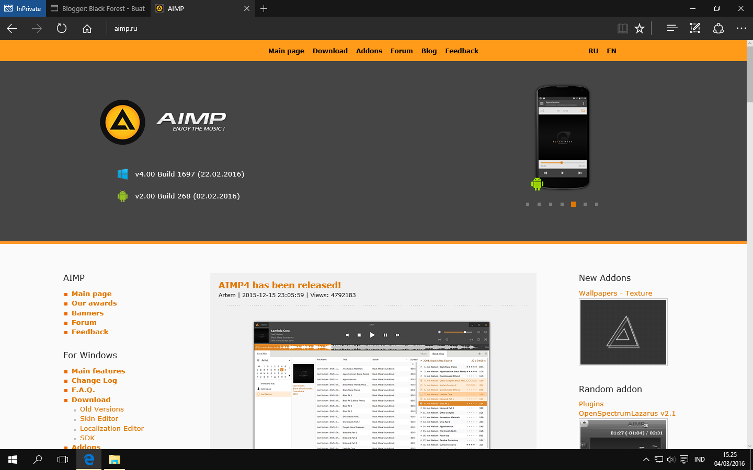Select the active orange slideshow dot
This screenshot has width=753, height=470.
tap(574, 204)
